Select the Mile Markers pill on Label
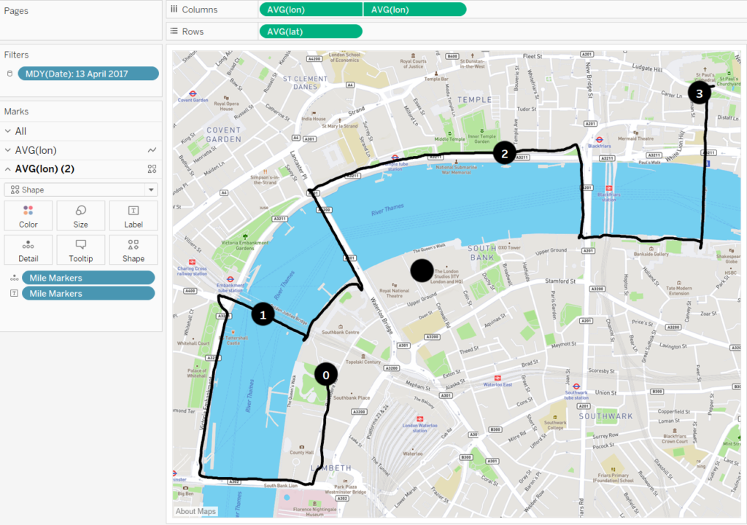This screenshot has height=525, width=747. [x=88, y=293]
